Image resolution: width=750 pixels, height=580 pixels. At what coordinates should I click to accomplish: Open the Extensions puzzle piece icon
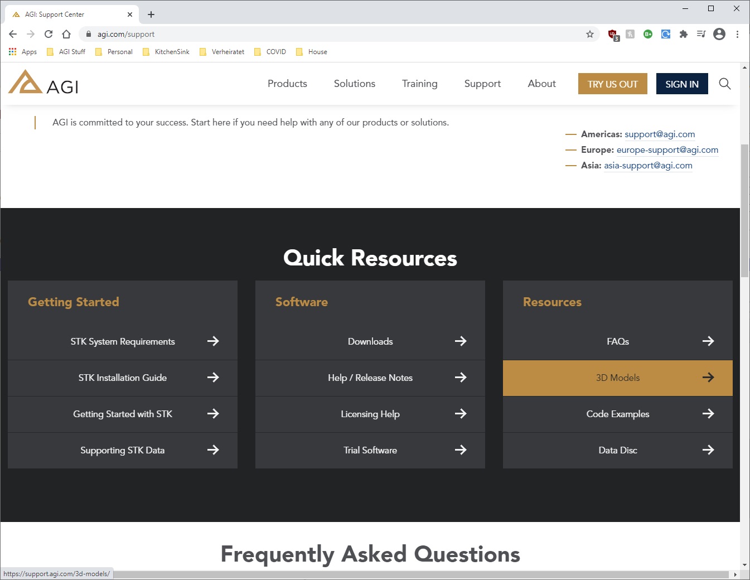pyautogui.click(x=684, y=34)
